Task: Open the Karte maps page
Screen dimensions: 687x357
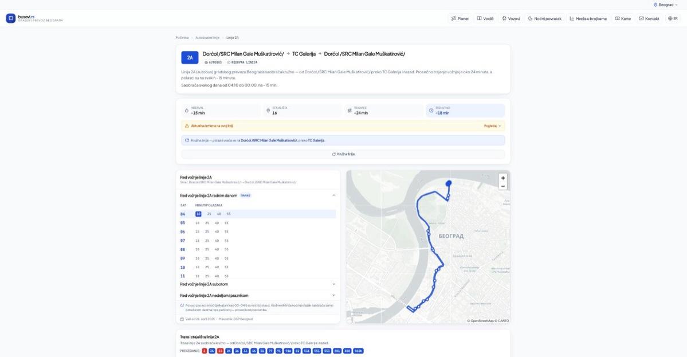Action: tap(623, 18)
